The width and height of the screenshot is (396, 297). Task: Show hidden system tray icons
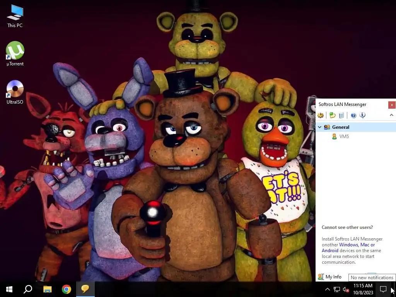[x=327, y=289]
